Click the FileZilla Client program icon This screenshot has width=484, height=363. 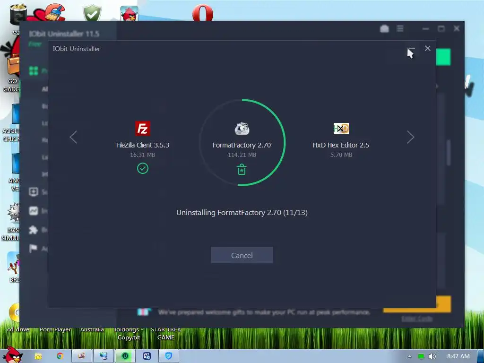(143, 129)
